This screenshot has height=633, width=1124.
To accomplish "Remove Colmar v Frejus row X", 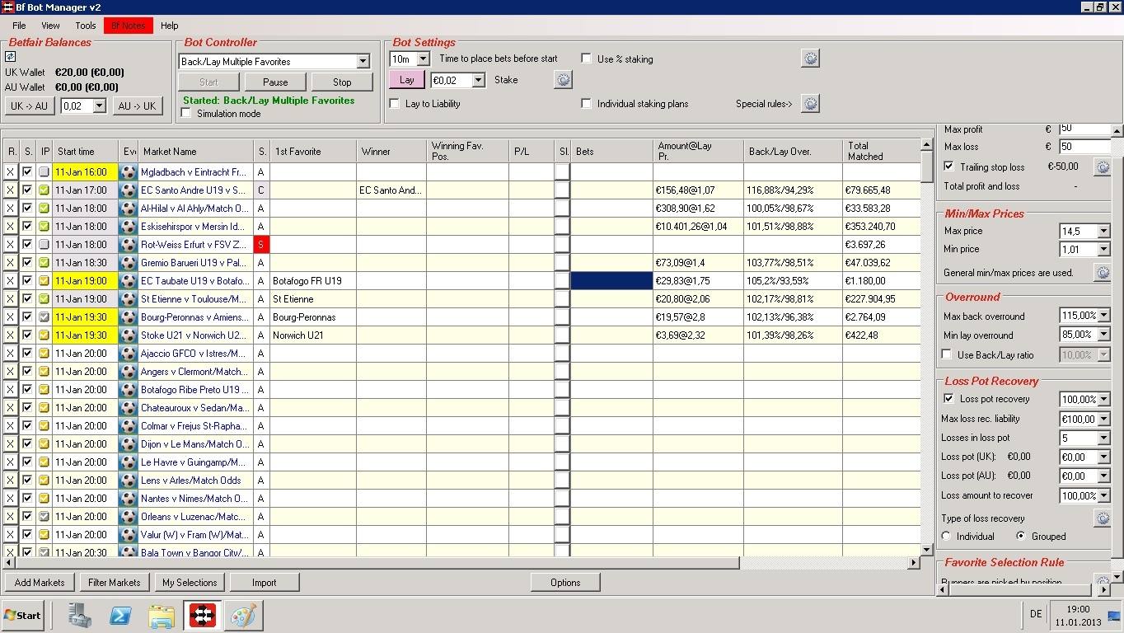I will [x=11, y=426].
